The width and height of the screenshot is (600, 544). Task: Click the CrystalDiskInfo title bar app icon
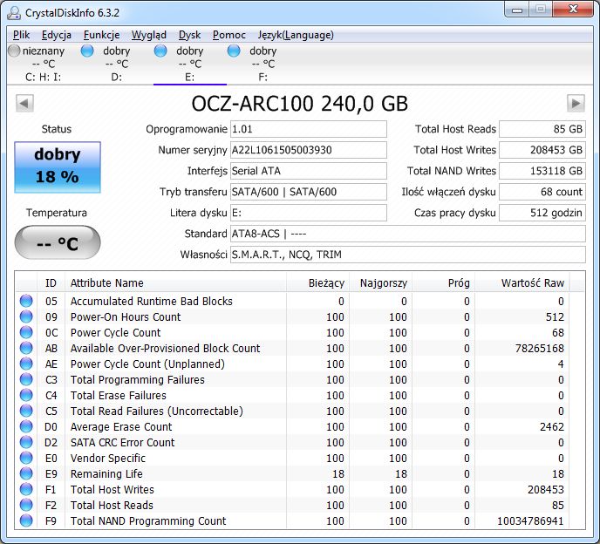click(x=14, y=12)
